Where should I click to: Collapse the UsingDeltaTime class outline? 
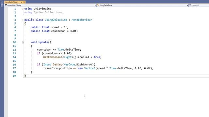23,20
